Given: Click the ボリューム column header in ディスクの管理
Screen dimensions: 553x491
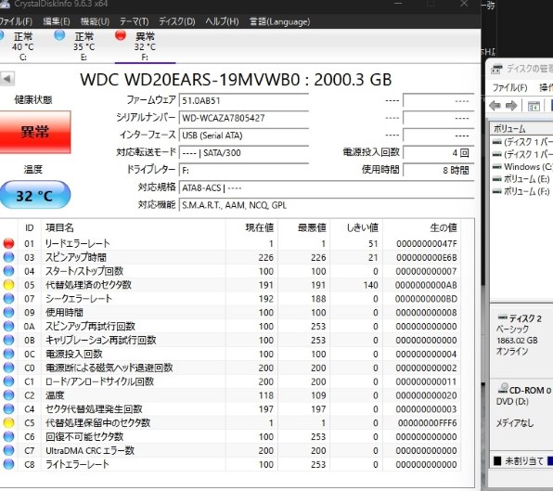Looking at the screenshot, I should (521, 129).
